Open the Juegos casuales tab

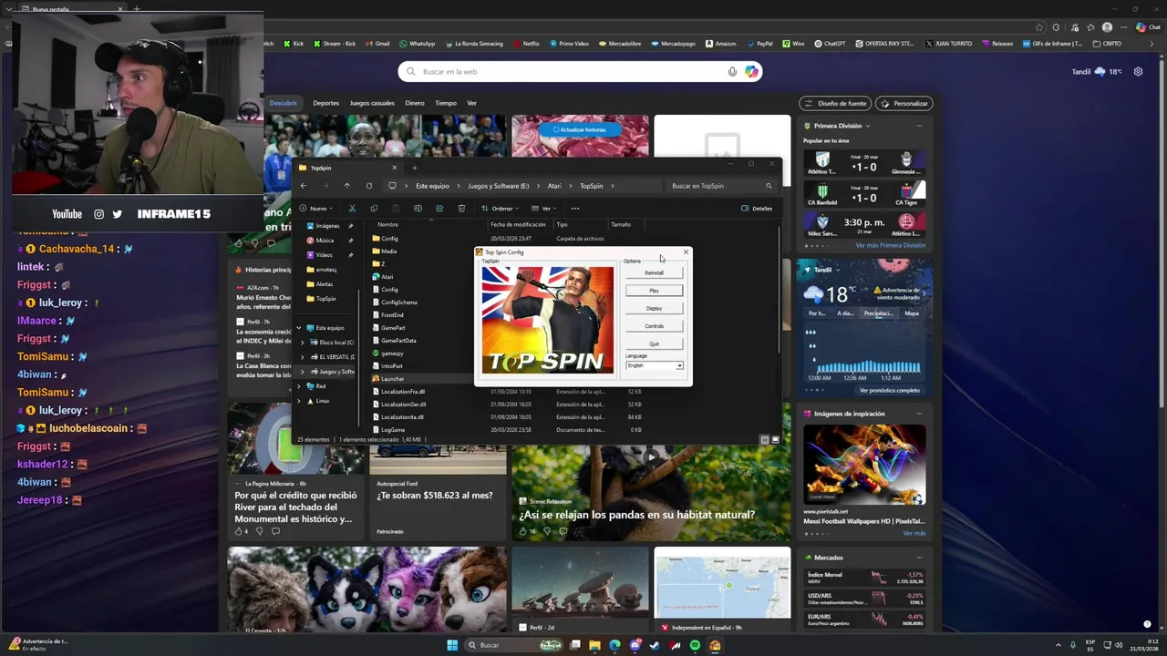point(372,103)
